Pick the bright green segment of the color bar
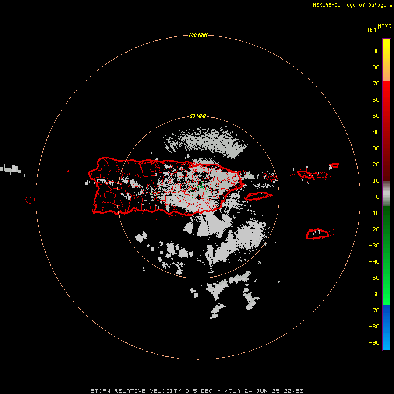 point(387,256)
